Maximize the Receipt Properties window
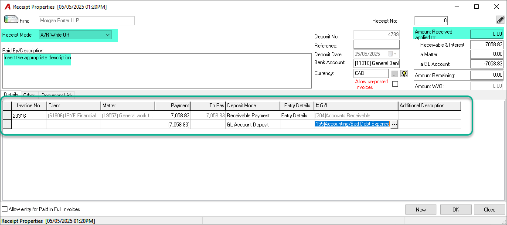The width and height of the screenshot is (507, 225). tap(476, 7)
